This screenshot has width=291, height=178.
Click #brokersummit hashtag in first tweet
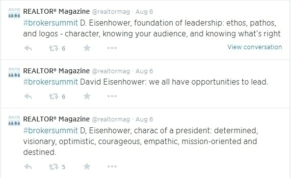[51, 23]
